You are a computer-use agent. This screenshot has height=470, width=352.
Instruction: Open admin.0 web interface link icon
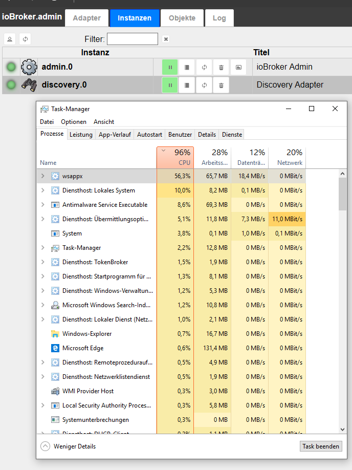point(238,67)
